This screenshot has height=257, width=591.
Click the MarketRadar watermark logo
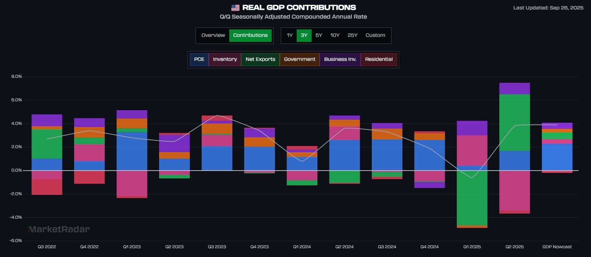pyautogui.click(x=59, y=229)
